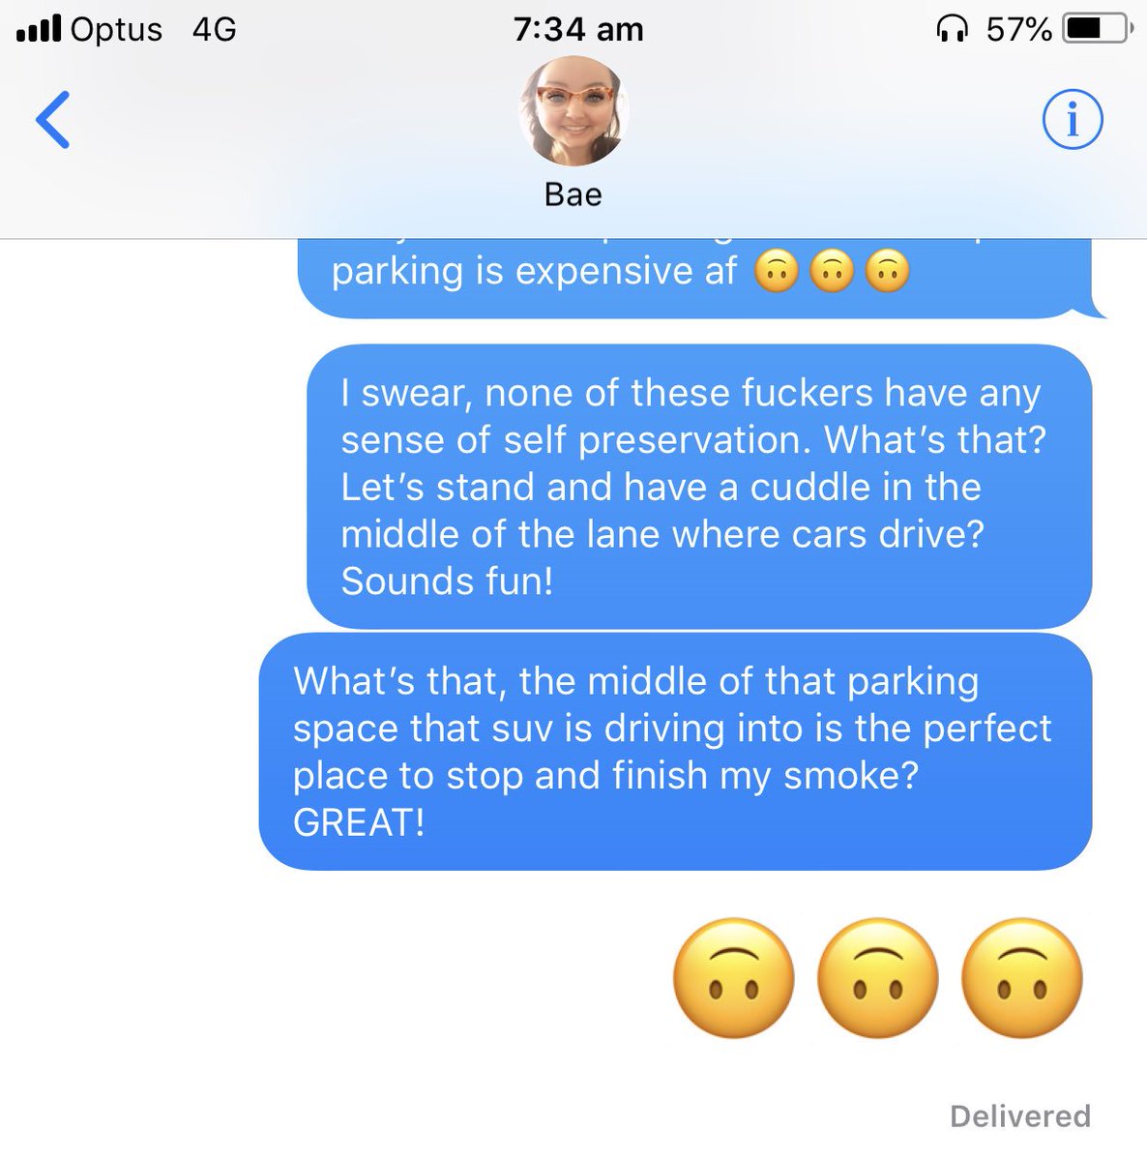Viewport: 1147px width, 1161px height.
Task: Tap the last large upside-down face emoji
Action: 1022,978
